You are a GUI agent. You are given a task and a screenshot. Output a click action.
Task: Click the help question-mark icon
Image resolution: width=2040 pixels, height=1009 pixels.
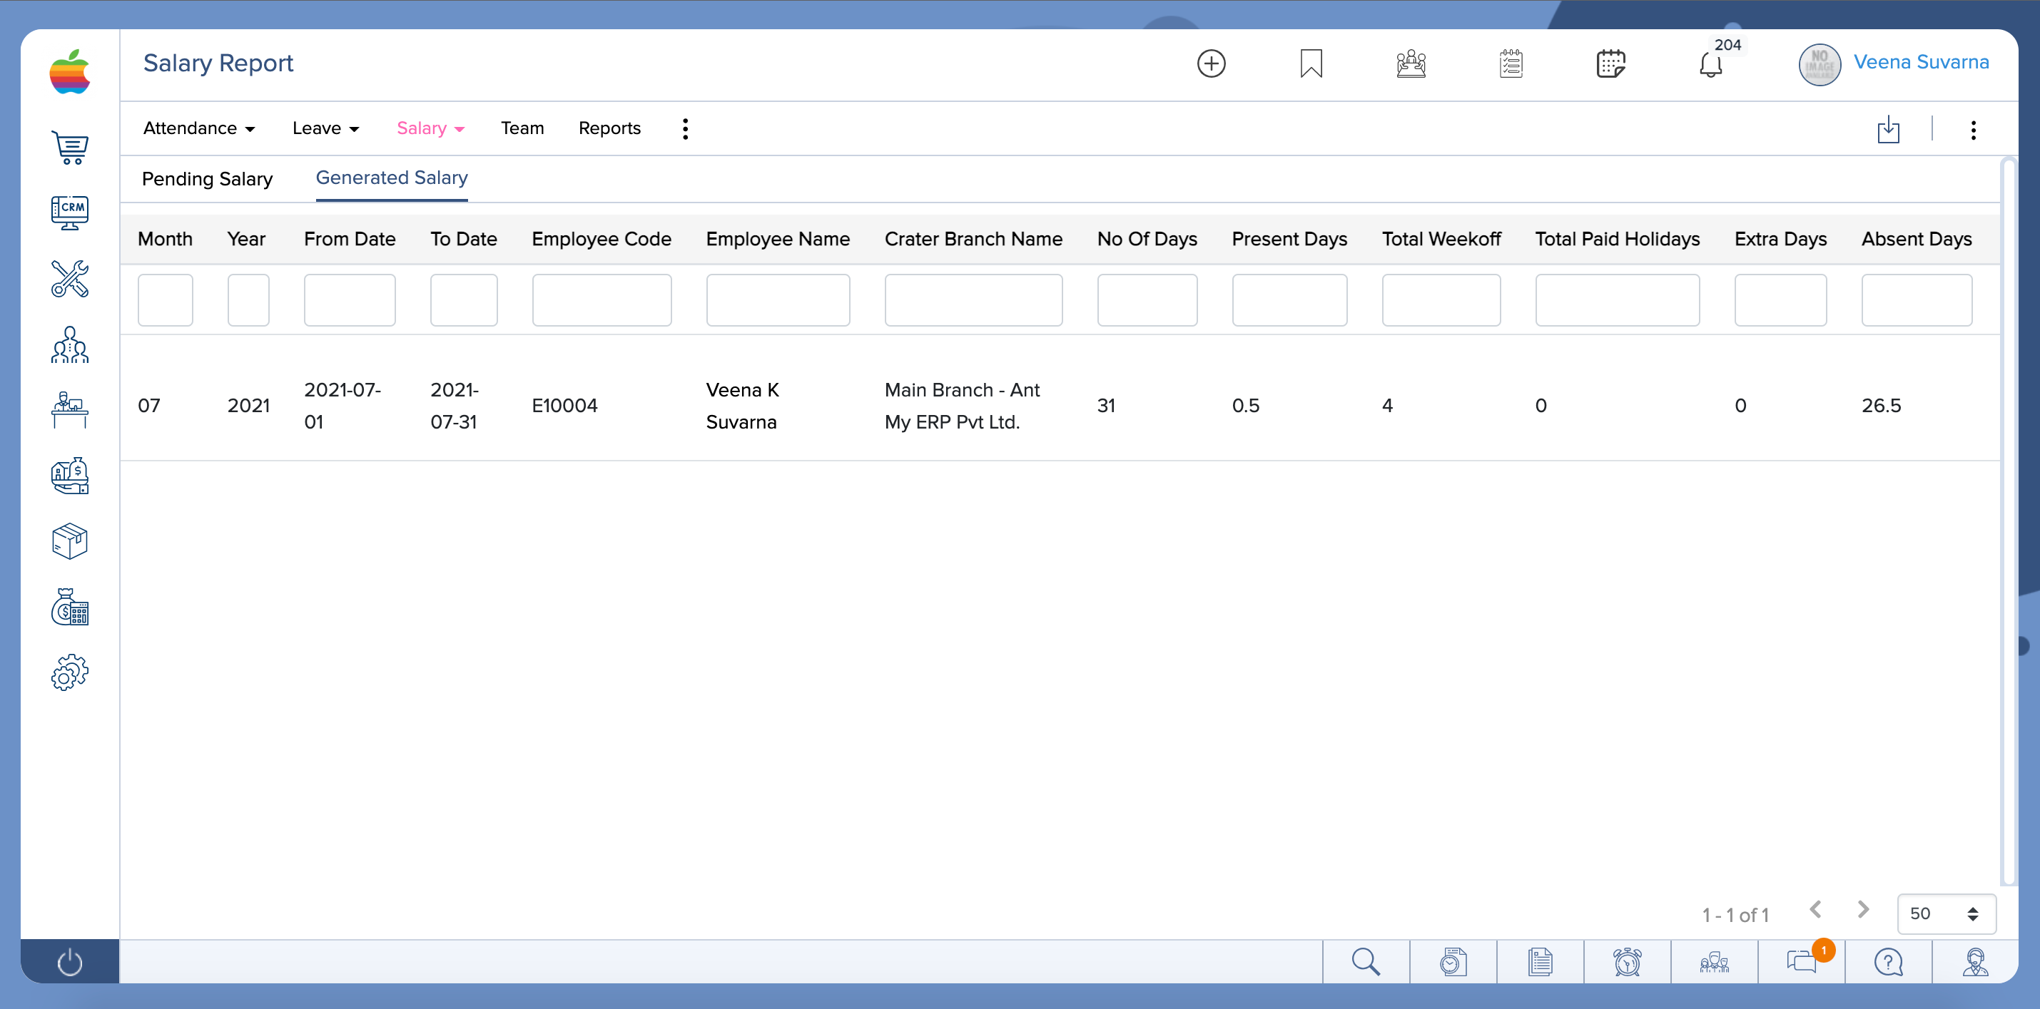pyautogui.click(x=1888, y=963)
